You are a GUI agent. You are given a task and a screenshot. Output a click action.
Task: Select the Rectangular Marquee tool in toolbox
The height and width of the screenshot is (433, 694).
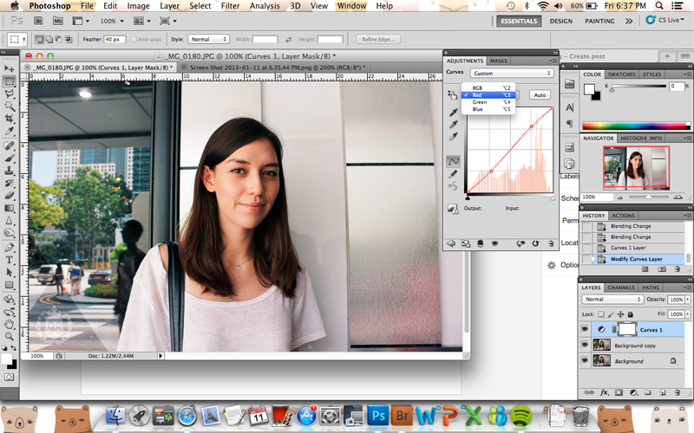[9, 81]
